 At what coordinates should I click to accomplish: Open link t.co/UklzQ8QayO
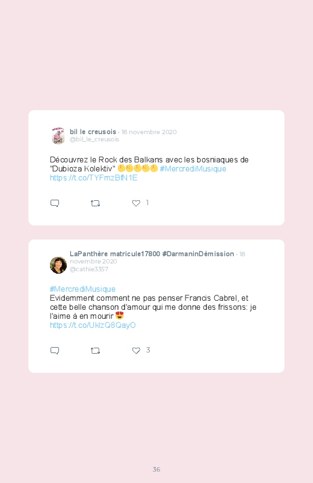point(93,325)
